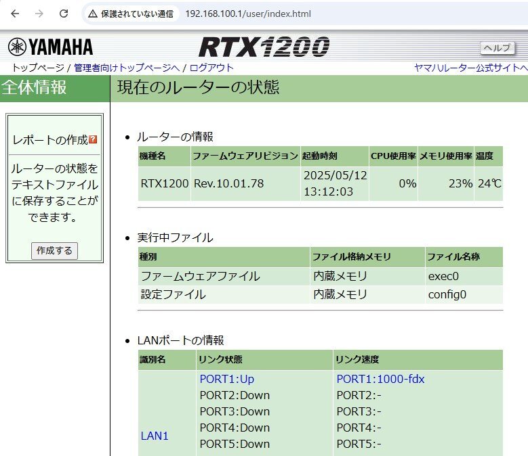Click PORT5:Down link status
528x456 pixels.
click(x=235, y=444)
